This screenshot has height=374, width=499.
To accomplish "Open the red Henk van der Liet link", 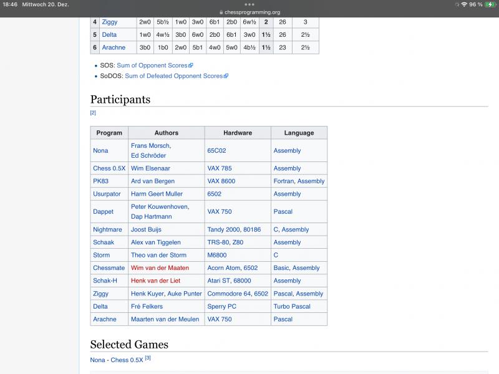I will (158, 281).
